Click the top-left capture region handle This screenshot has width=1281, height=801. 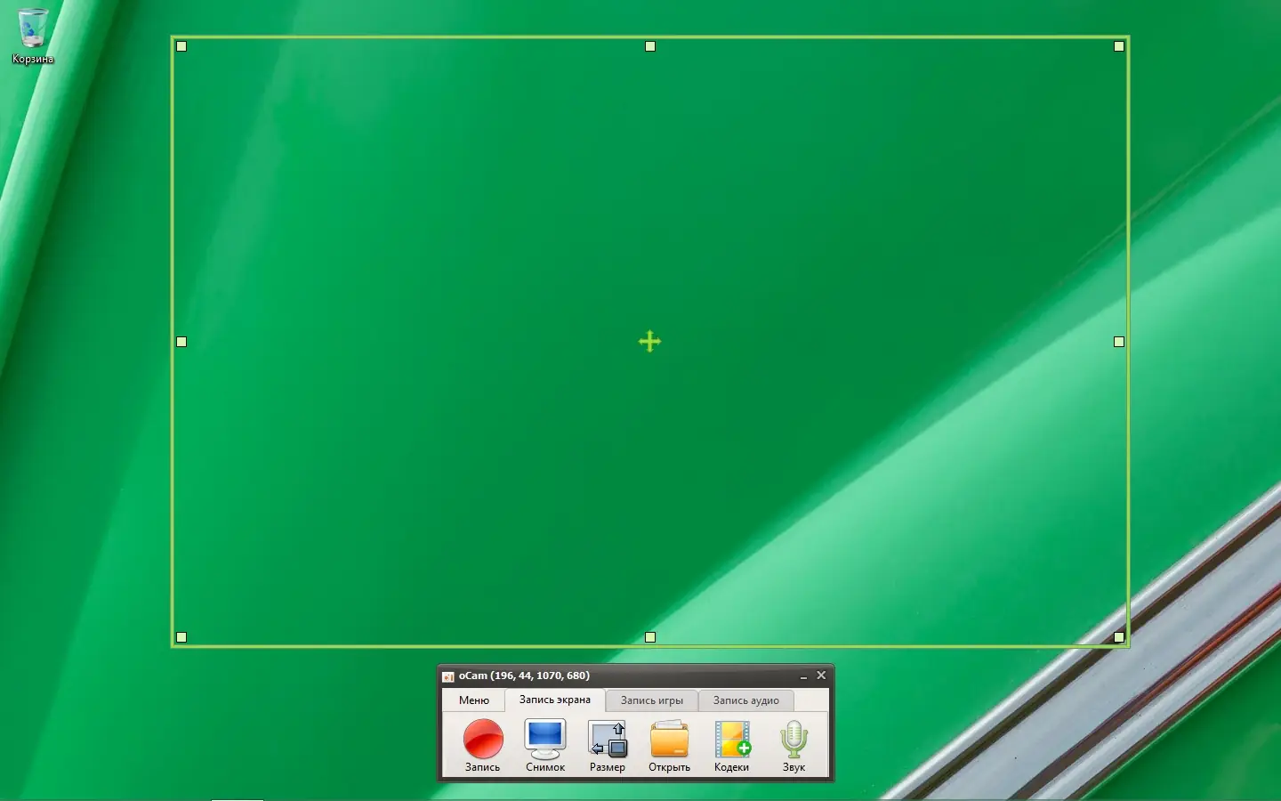[x=181, y=46]
